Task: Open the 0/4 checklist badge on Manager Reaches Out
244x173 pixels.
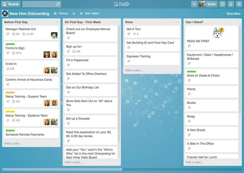Action: coord(15,33)
